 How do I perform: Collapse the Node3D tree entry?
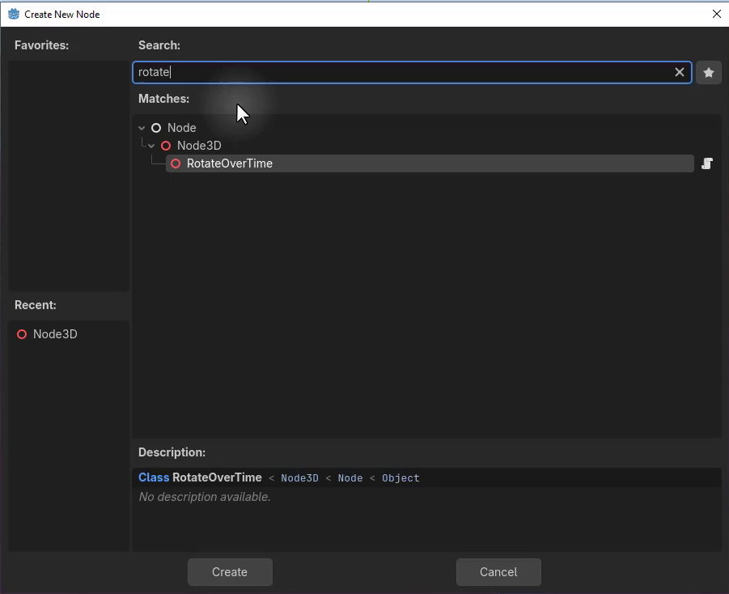pos(151,146)
